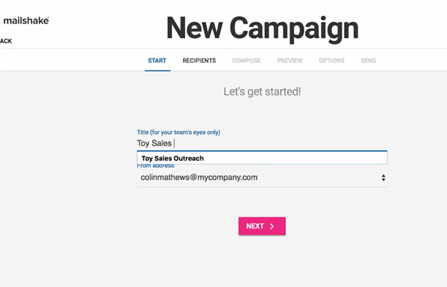Place cursor after "Toy Sales" typed text
Viewport: 447px width, 287px height.
pos(173,143)
